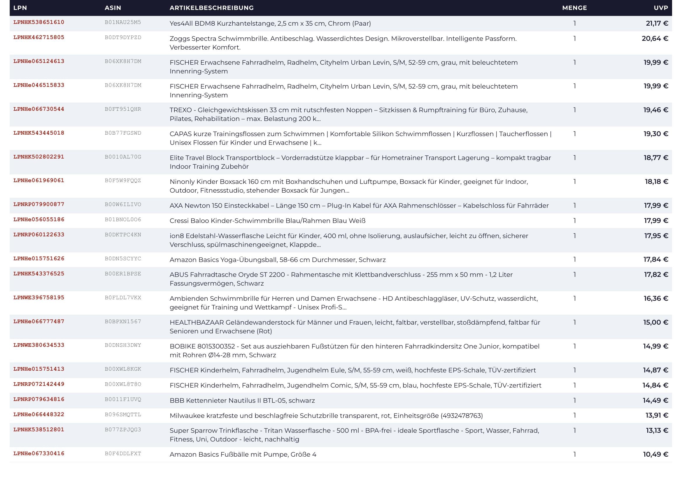
Task: Click the FISCHER Jugendhelm Comic description
Action: coord(355,386)
